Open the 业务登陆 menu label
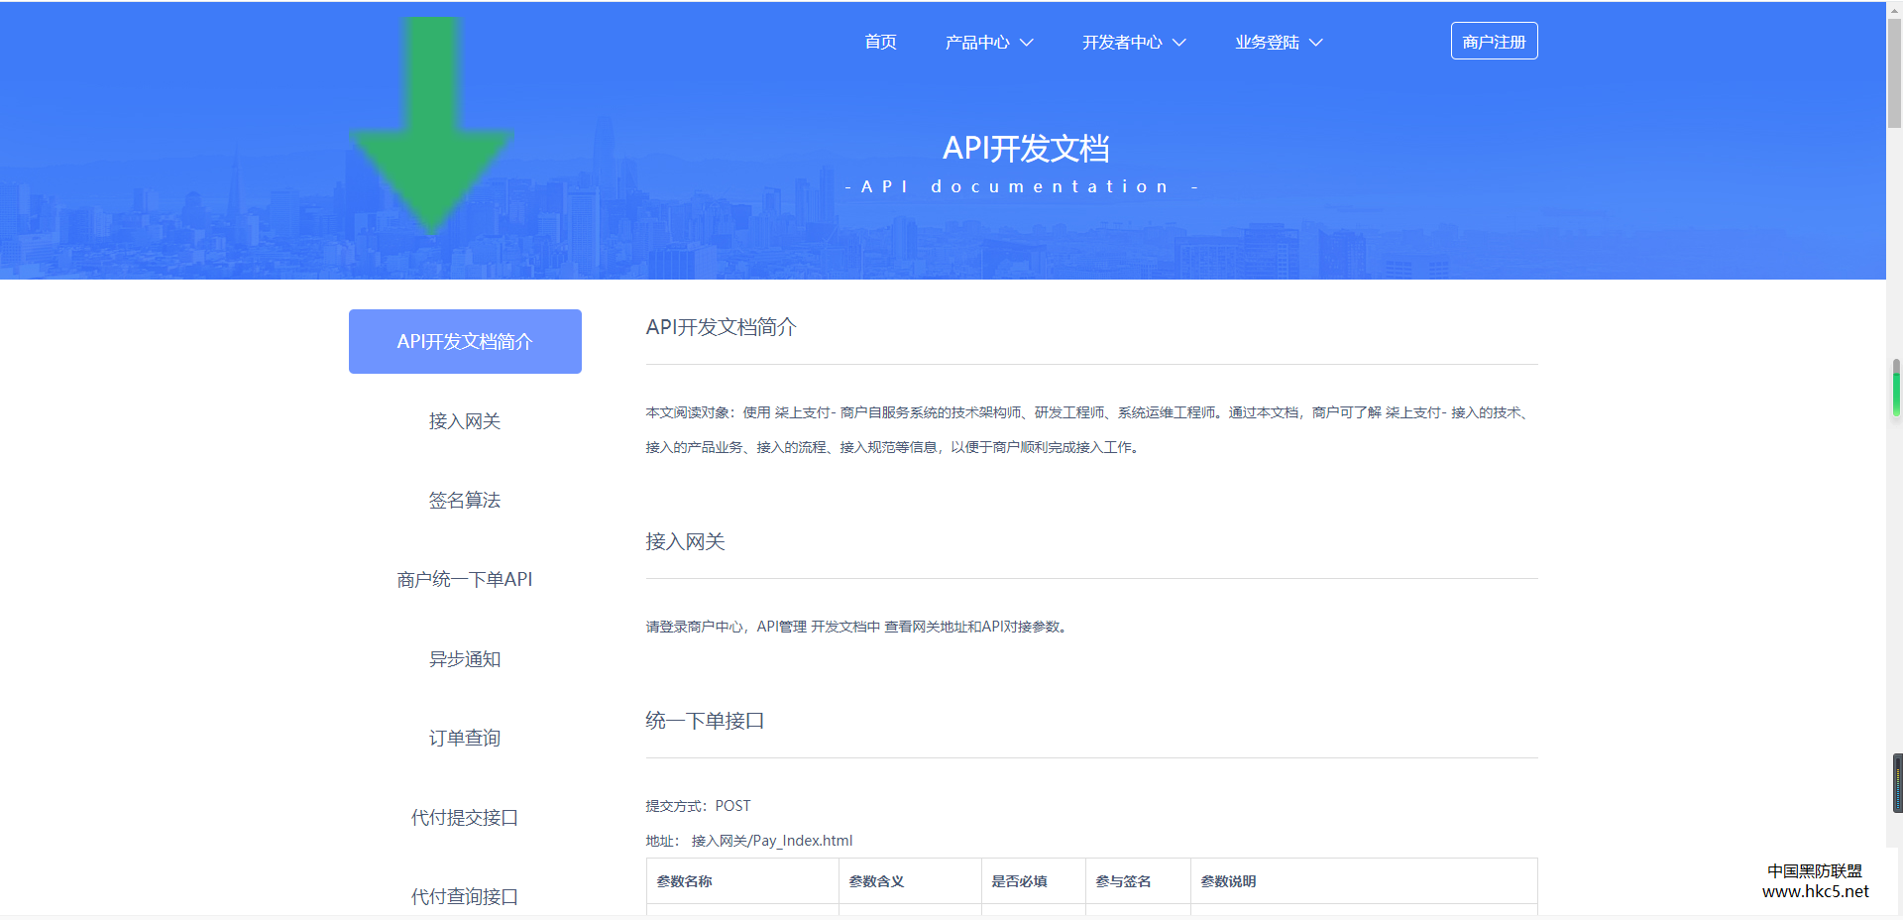This screenshot has width=1903, height=920. pos(1267,42)
